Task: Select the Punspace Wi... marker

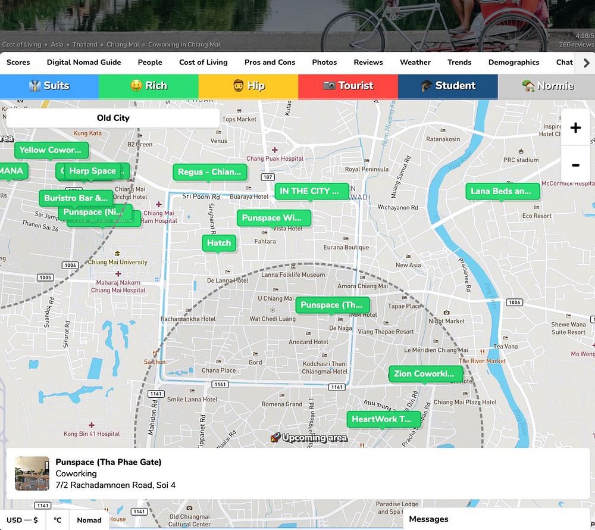Action: pyautogui.click(x=274, y=219)
